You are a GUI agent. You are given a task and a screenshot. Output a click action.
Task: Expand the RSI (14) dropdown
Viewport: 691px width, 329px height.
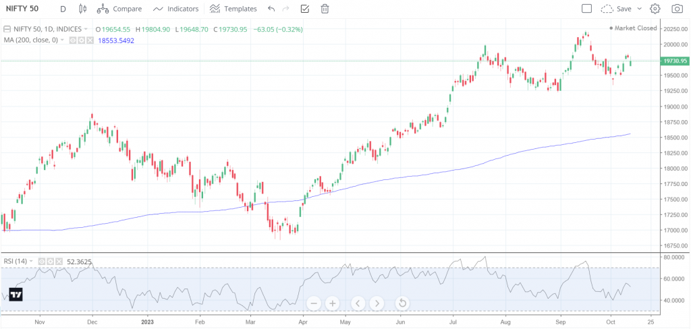[x=32, y=261]
